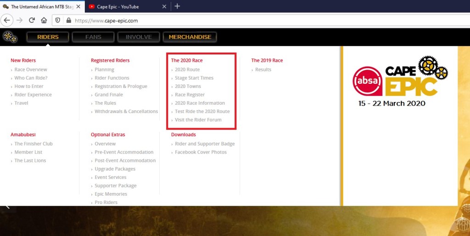Click the Cape Epic gear logo icon
This screenshot has height=236, width=470.
click(x=10, y=37)
